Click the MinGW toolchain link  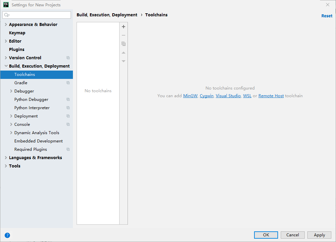click(x=190, y=96)
